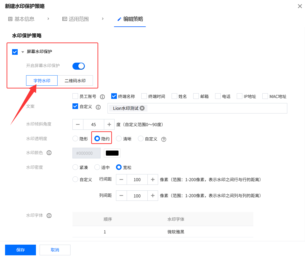Viewport: 305px width, 257px height.
Task: Disable the 开启屏幕水印保护 toggle
Action: [x=78, y=66]
